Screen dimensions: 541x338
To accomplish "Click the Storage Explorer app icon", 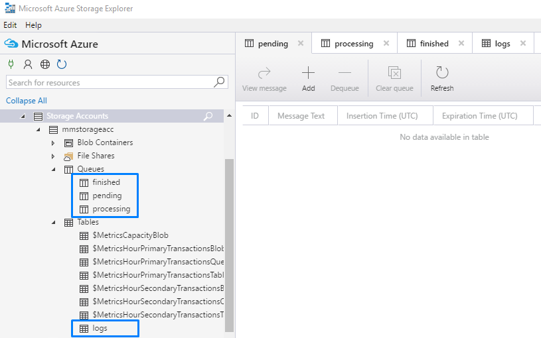I will (10, 8).
